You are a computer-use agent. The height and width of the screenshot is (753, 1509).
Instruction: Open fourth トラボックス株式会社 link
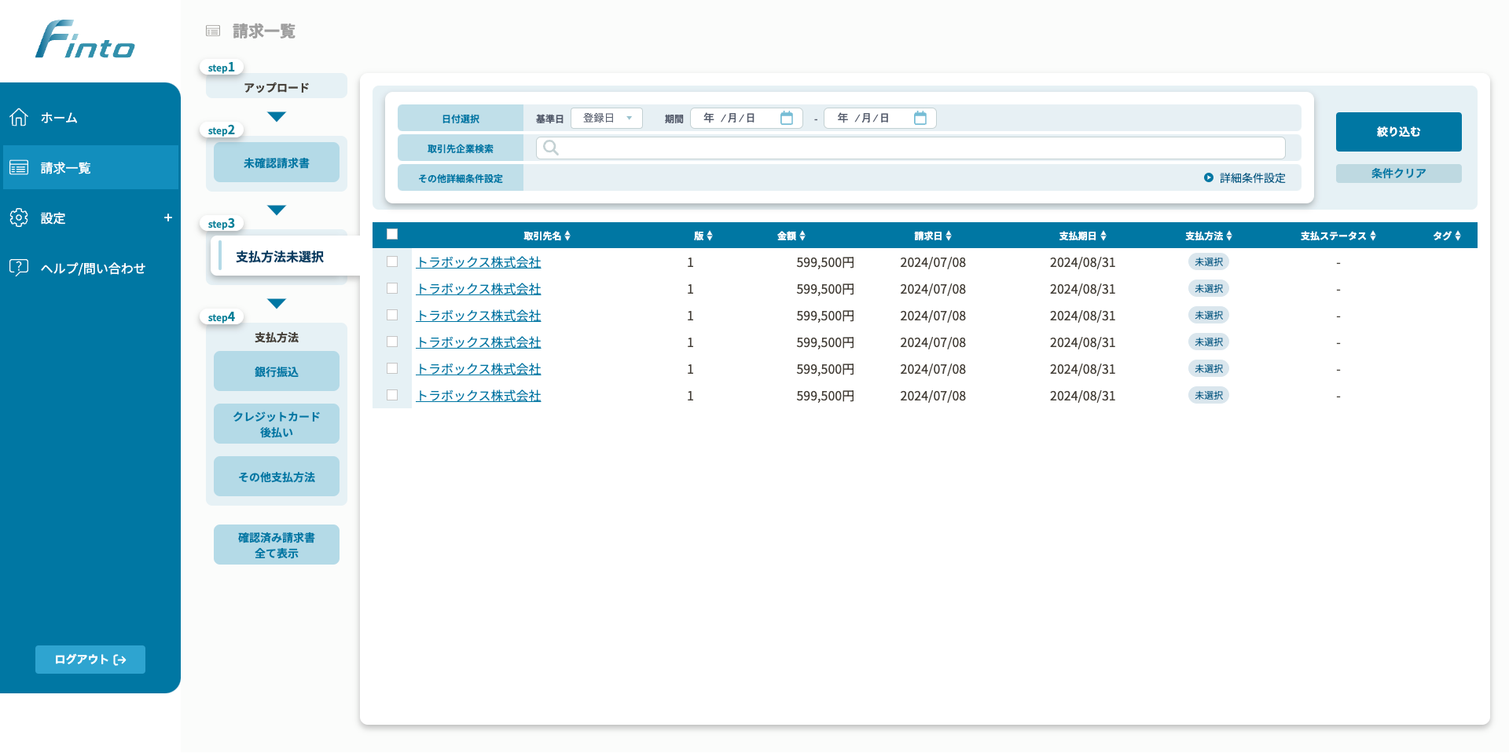point(479,342)
